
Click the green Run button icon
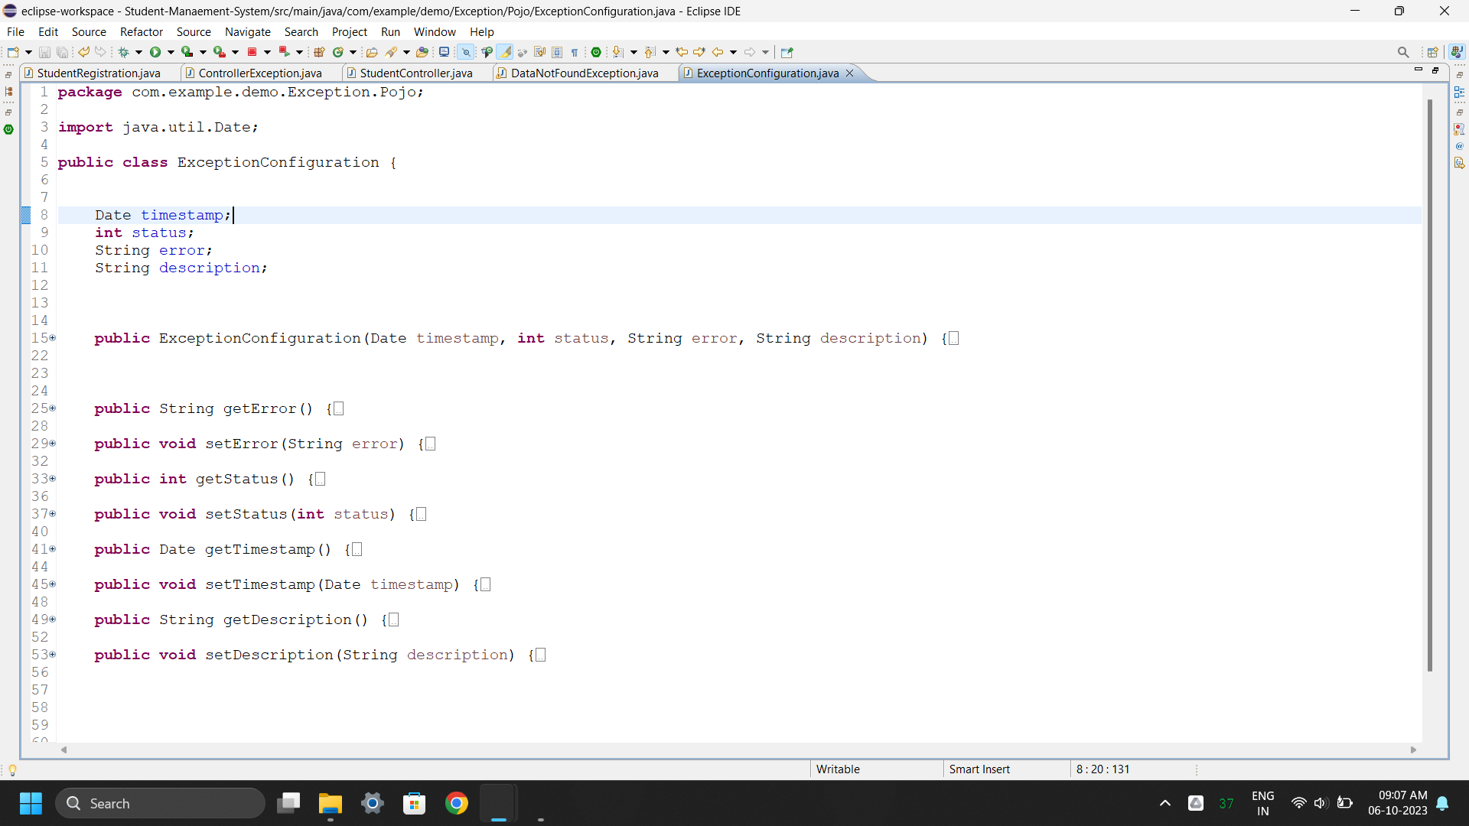(155, 52)
